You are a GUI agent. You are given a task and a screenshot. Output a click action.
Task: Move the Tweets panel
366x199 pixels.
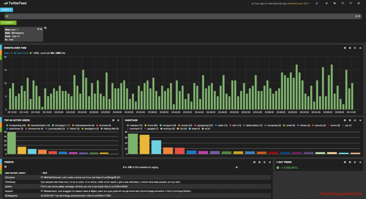click(x=264, y=162)
